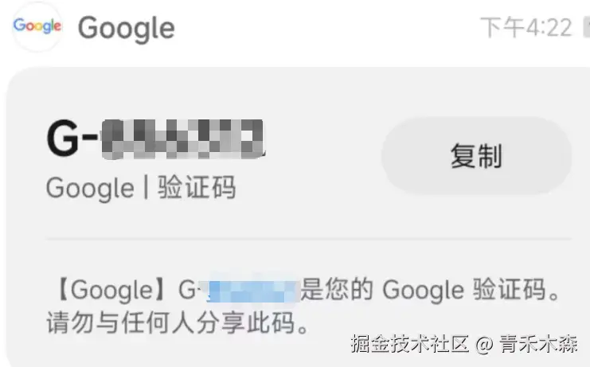This screenshot has width=590, height=367.
Task: Click the @ symbol in the watermark
Action: [484, 344]
